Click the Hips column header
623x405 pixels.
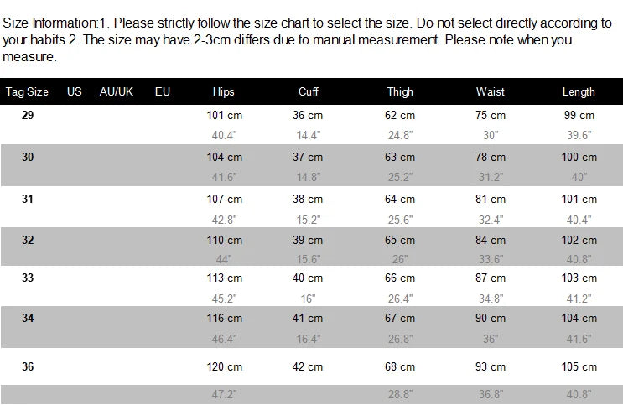click(x=224, y=92)
